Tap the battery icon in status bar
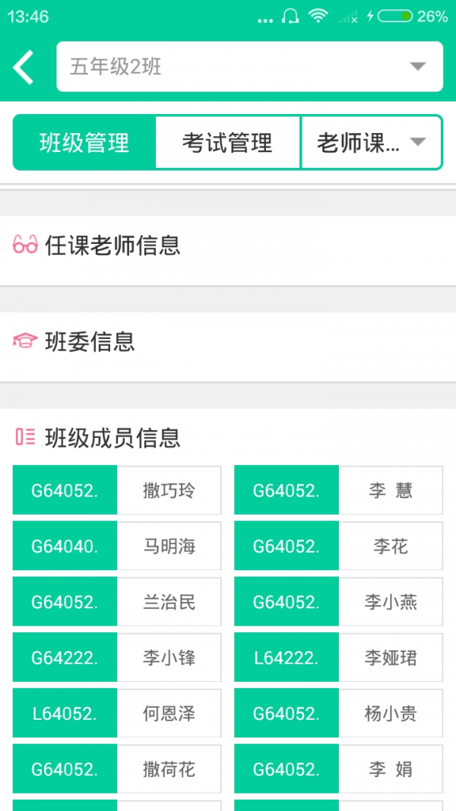The height and width of the screenshot is (811, 456). click(x=395, y=16)
